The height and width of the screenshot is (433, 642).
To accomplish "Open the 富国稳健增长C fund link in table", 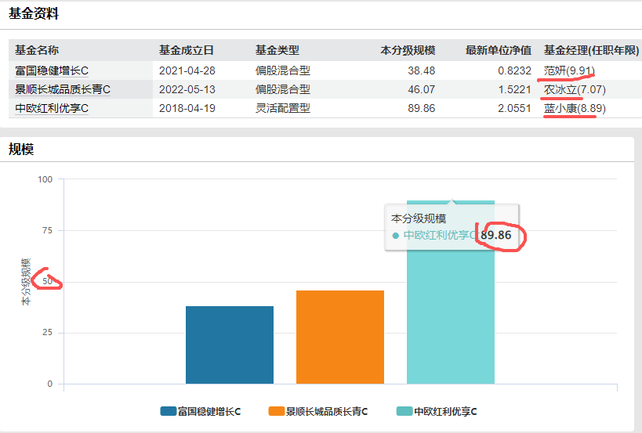I will pyautogui.click(x=52, y=70).
